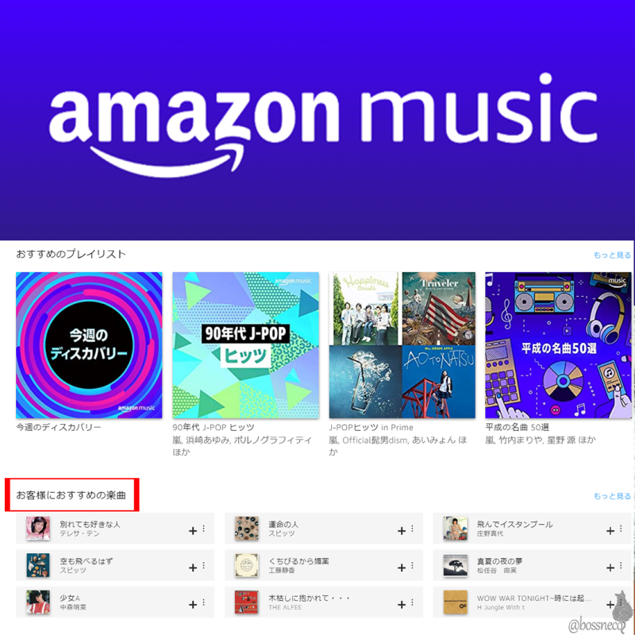
Task: Add 真夏の夜の夢 using plus icon
Action: pos(610,568)
